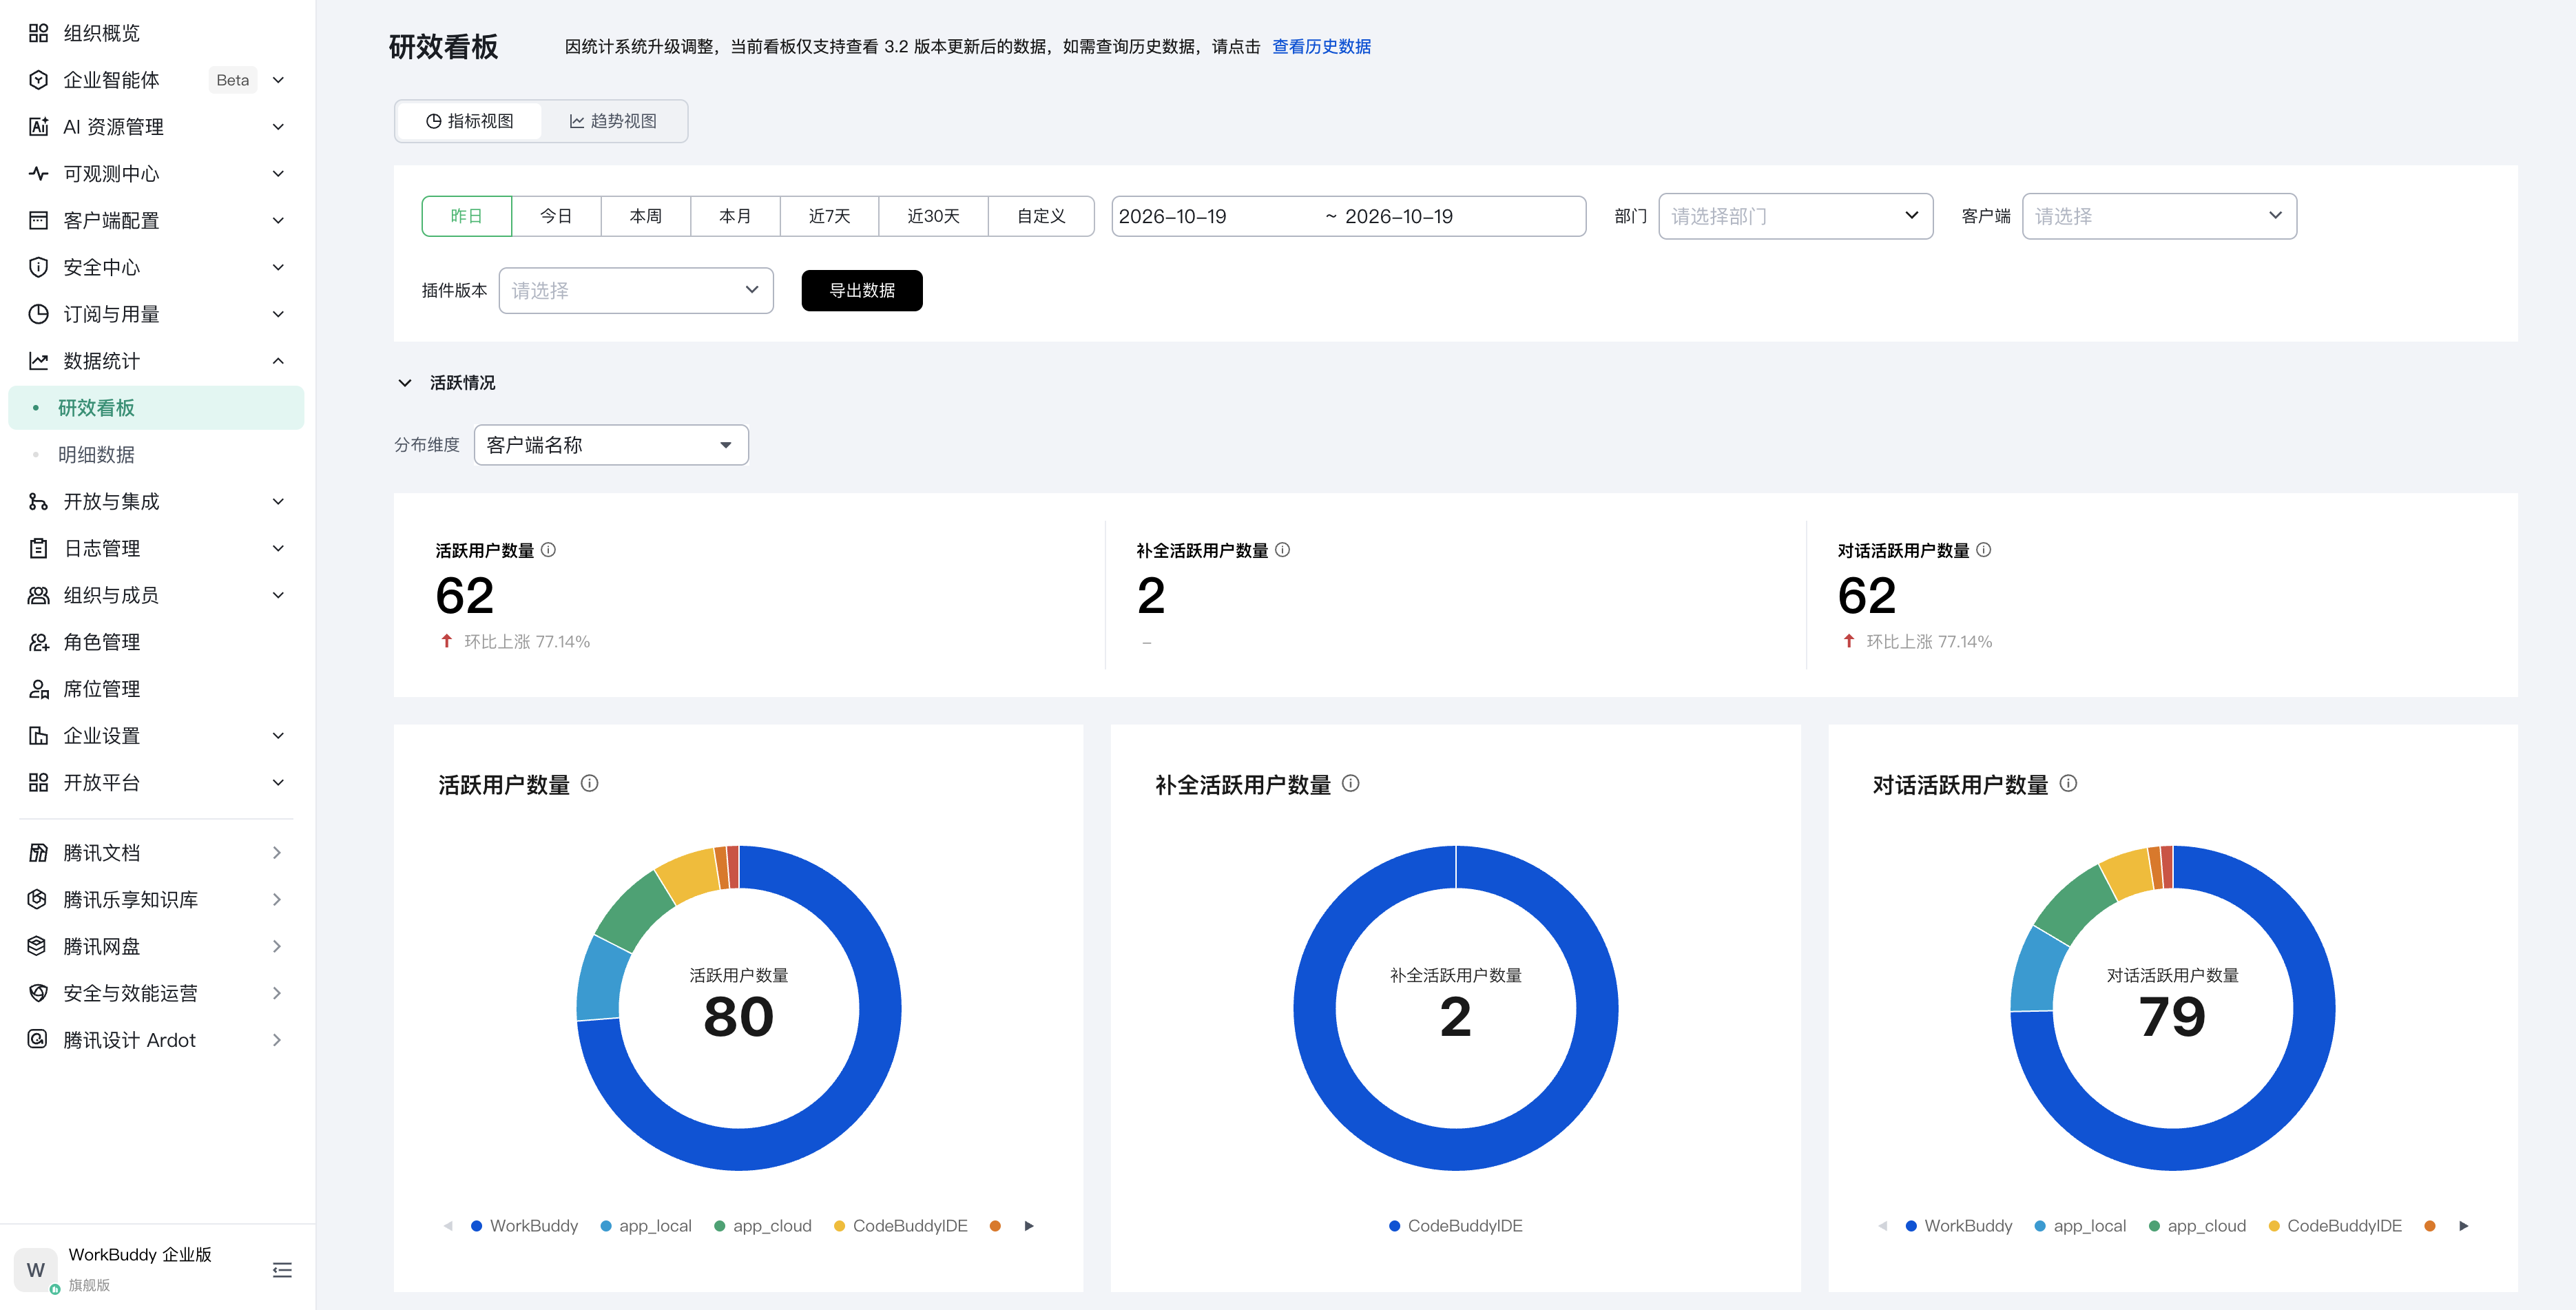Select the 自定义 custom date option

click(x=1041, y=216)
